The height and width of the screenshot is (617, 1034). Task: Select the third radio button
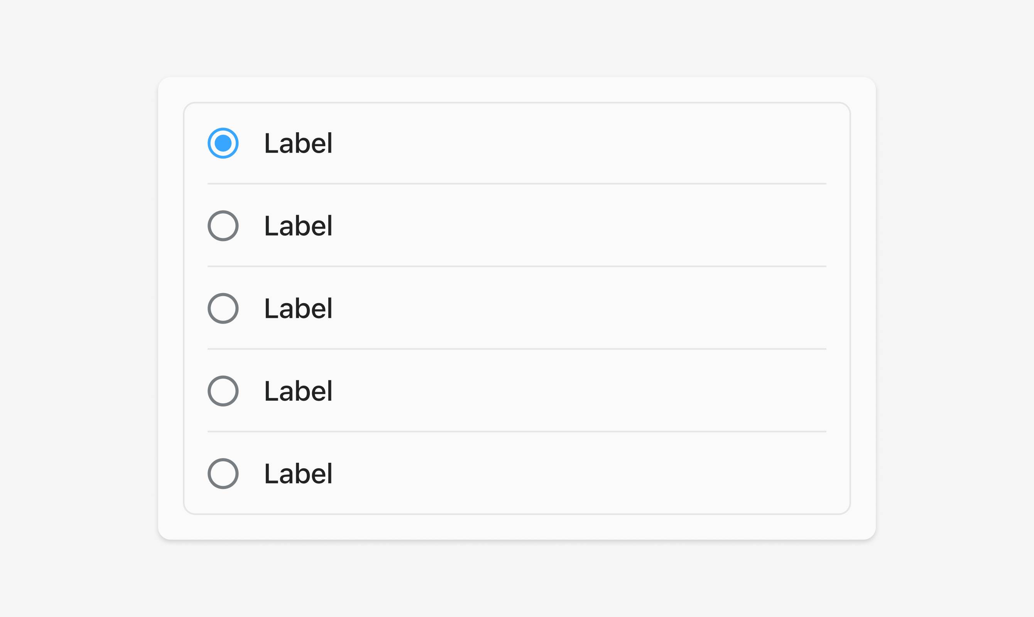coord(223,308)
